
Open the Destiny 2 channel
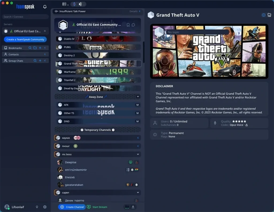(x=98, y=55)
